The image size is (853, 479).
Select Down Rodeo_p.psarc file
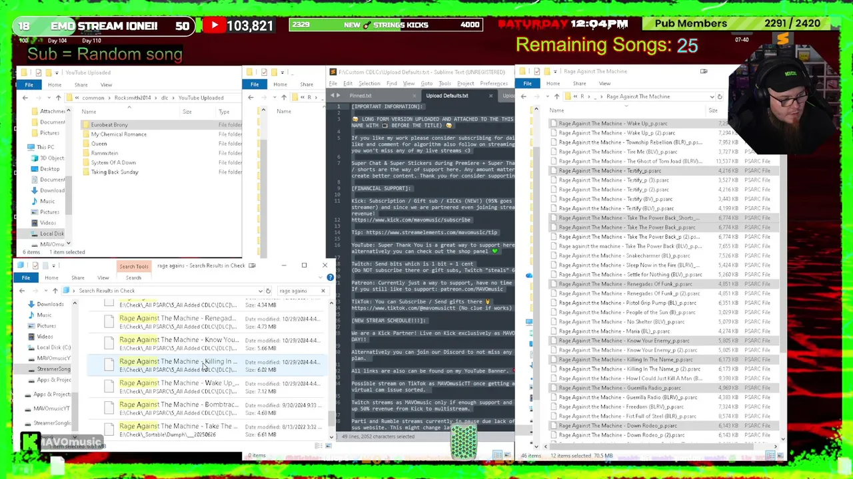pyautogui.click(x=618, y=426)
